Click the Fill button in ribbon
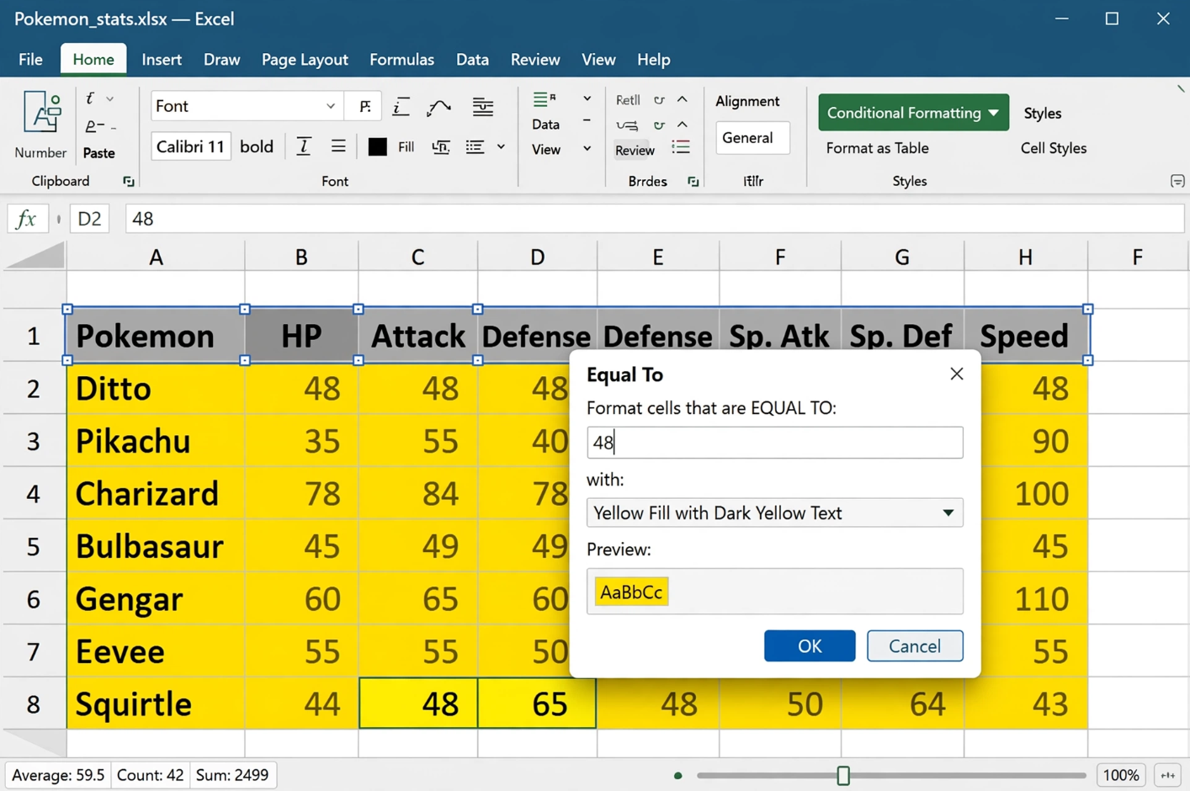The image size is (1190, 791). point(406,146)
